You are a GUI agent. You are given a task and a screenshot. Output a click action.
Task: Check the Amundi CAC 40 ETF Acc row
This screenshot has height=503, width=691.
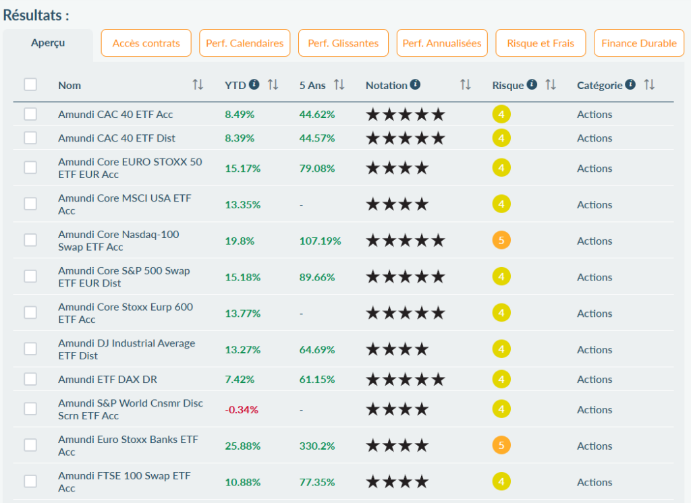pyautogui.click(x=30, y=114)
